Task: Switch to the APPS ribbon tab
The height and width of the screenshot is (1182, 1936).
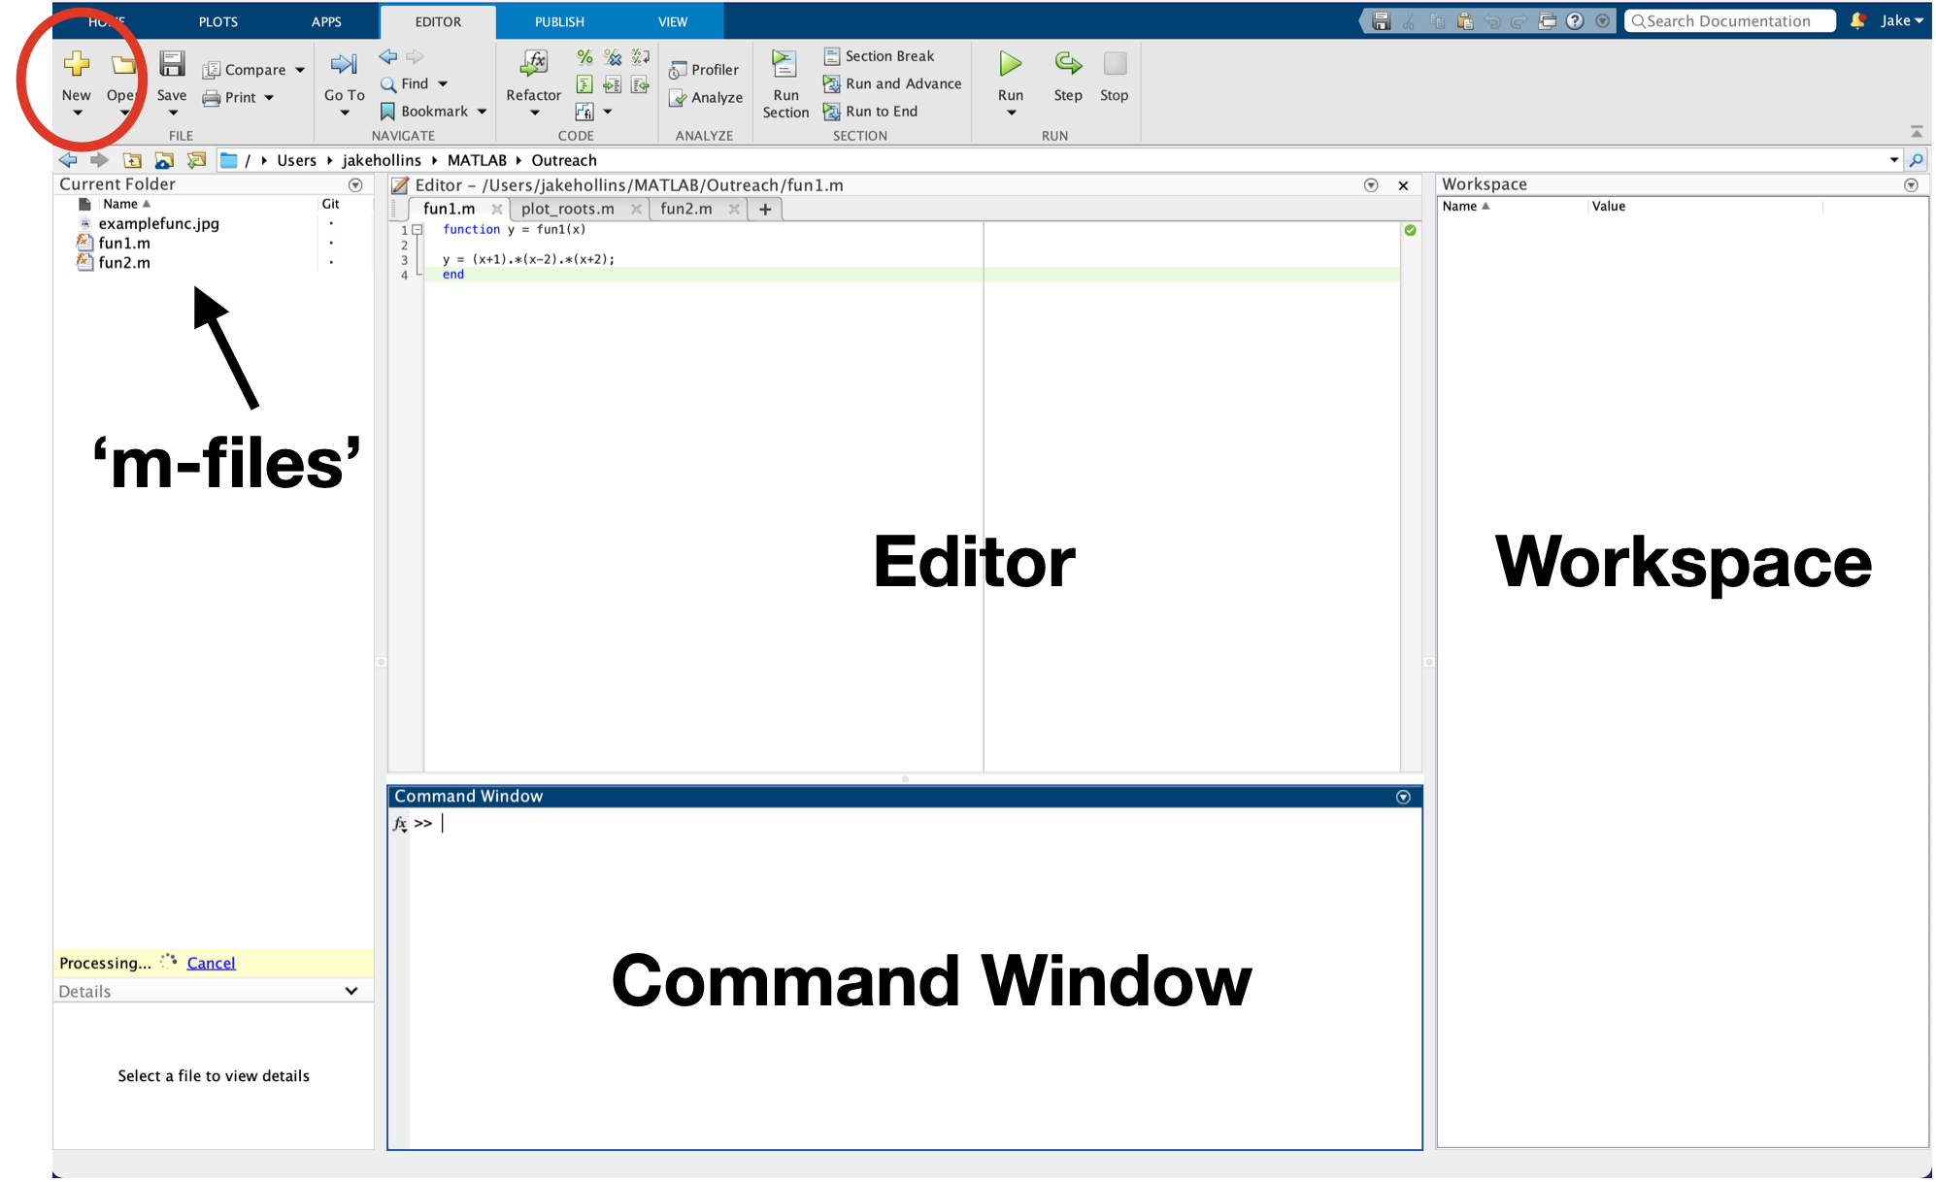Action: [x=326, y=21]
